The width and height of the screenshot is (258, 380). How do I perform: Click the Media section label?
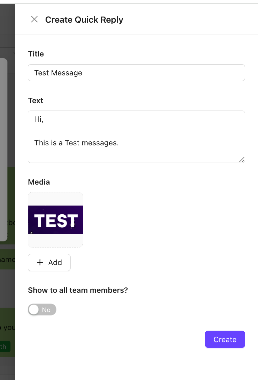click(x=39, y=182)
